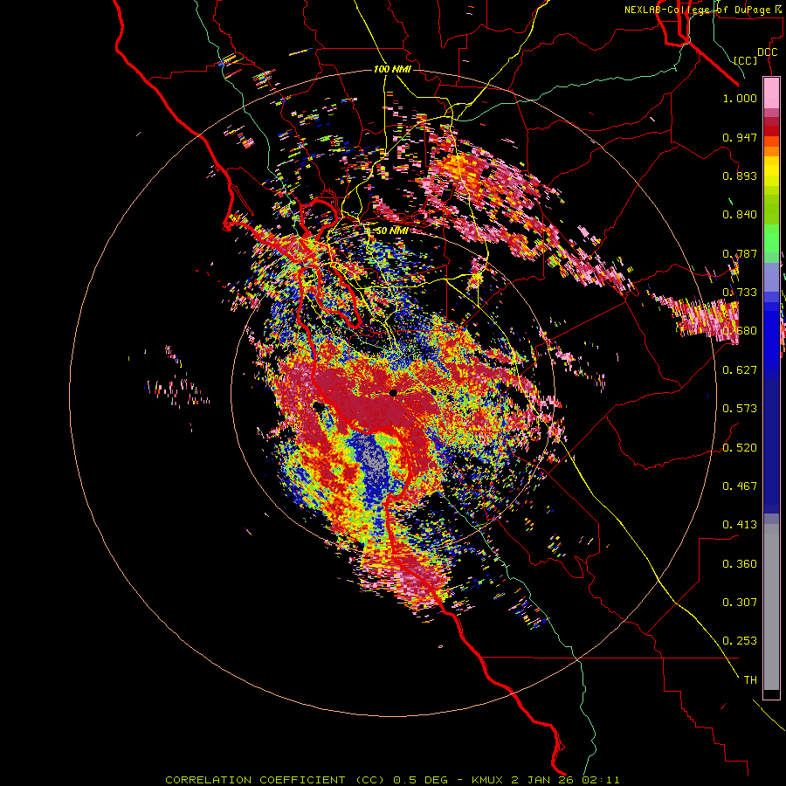This screenshot has width=786, height=786.
Task: Select the 0.253 scale value
Action: tap(740, 641)
